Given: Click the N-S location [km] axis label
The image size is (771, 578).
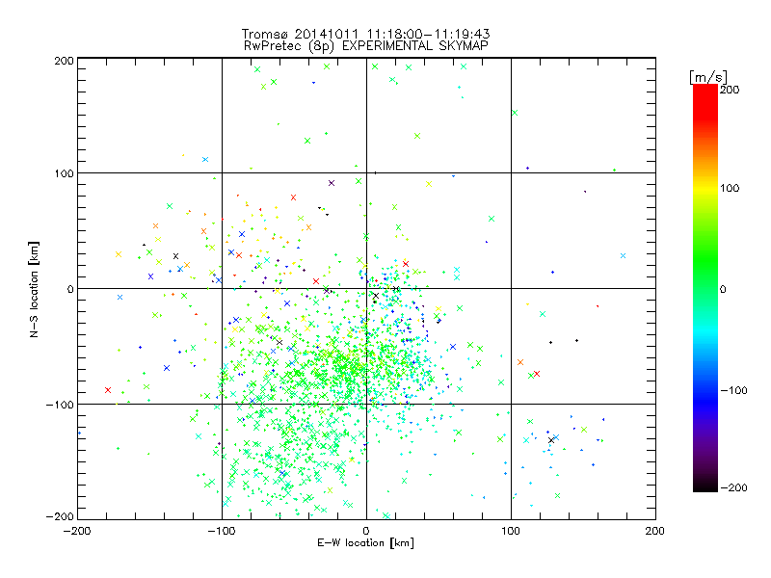Looking at the screenshot, I should tap(34, 289).
